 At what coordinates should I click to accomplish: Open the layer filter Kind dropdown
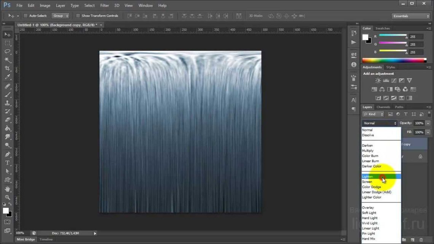click(x=373, y=114)
